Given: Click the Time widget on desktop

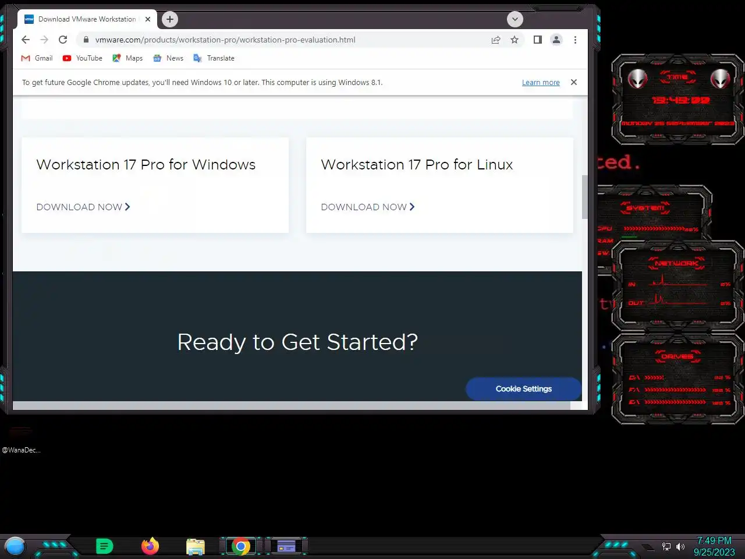Looking at the screenshot, I should point(678,99).
